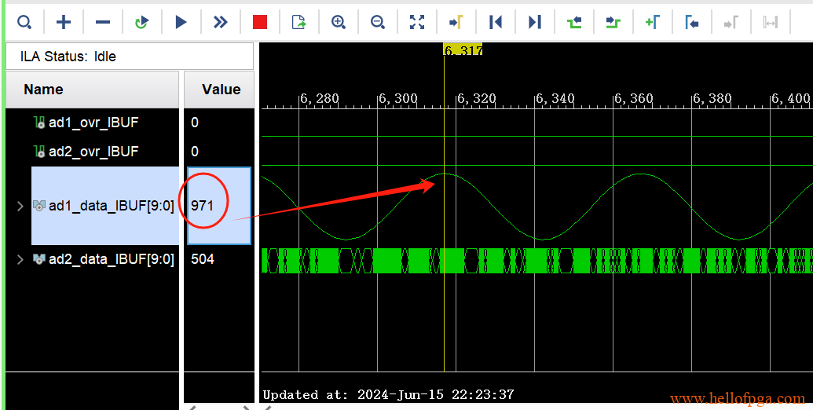
Task: Select the ad1_ovr_IBUF signal
Action: 93,123
